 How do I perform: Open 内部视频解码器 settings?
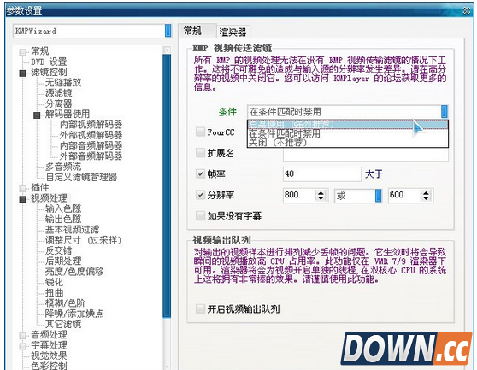tap(91, 125)
